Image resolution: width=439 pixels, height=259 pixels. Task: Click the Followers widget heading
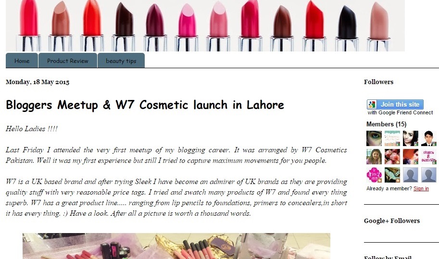[378, 82]
